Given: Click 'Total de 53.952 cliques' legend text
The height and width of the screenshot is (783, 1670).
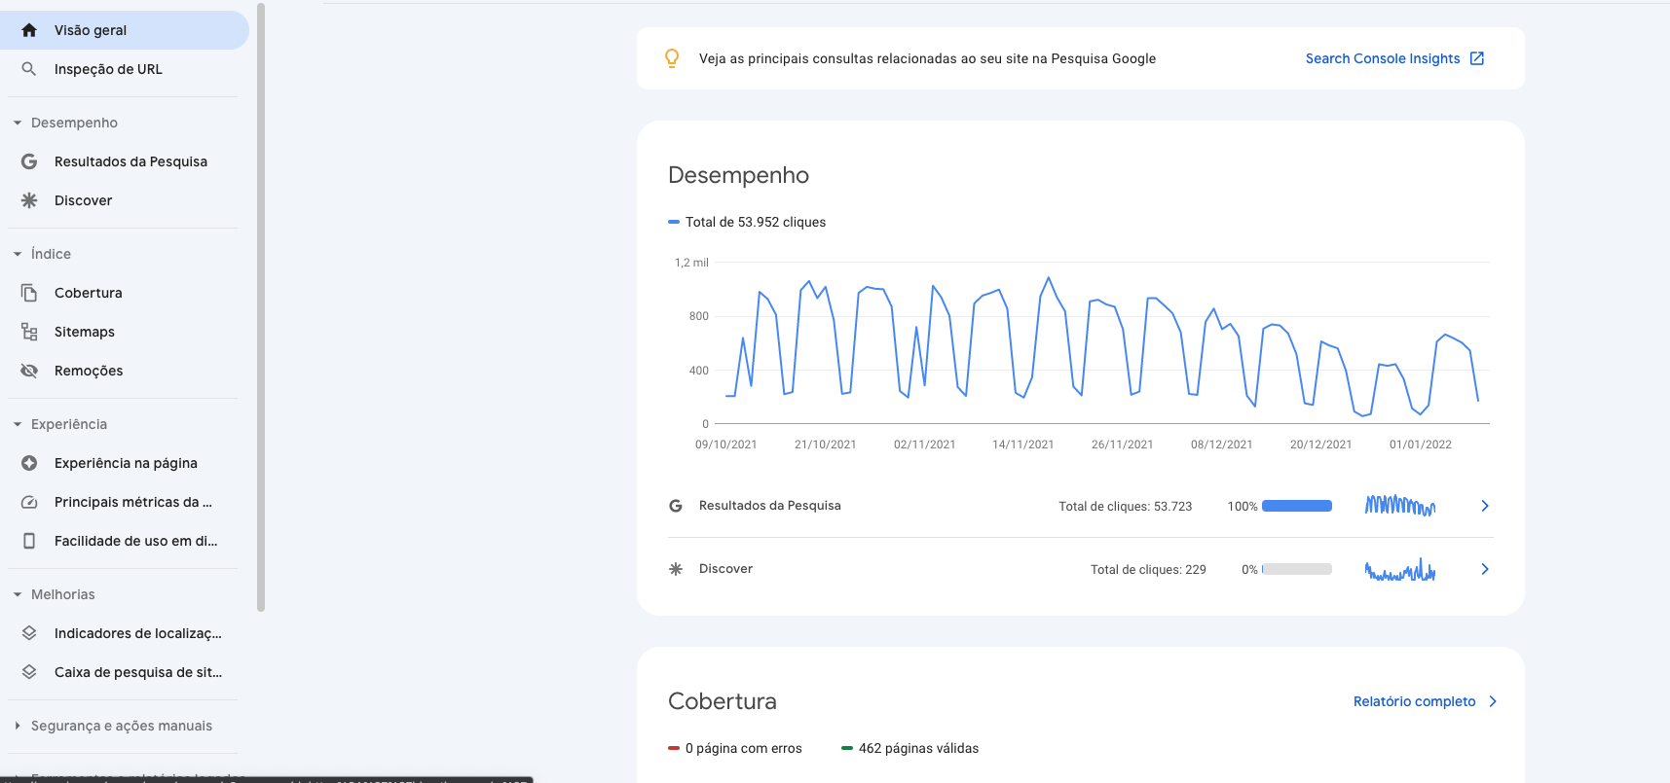Looking at the screenshot, I should click(756, 222).
